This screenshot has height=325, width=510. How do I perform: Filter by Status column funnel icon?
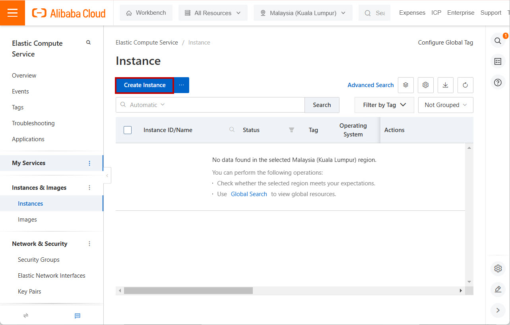(291, 130)
